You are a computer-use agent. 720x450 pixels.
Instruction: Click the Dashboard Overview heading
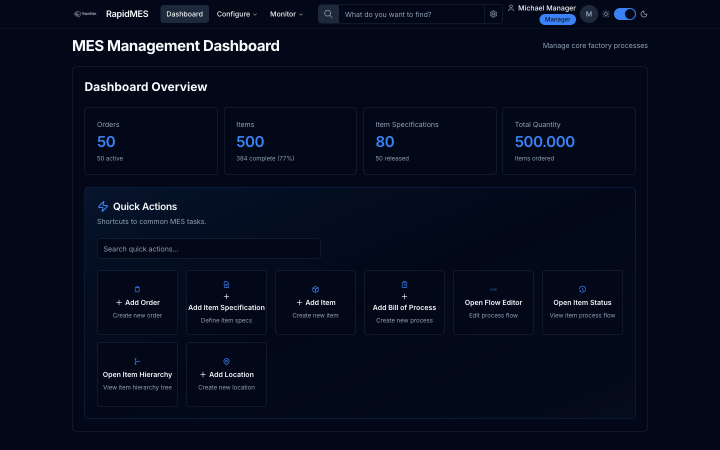coord(146,87)
